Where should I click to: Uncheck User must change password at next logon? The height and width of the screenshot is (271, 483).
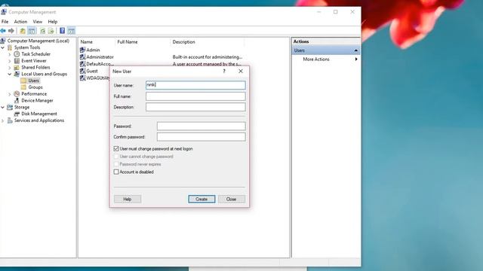(x=116, y=149)
